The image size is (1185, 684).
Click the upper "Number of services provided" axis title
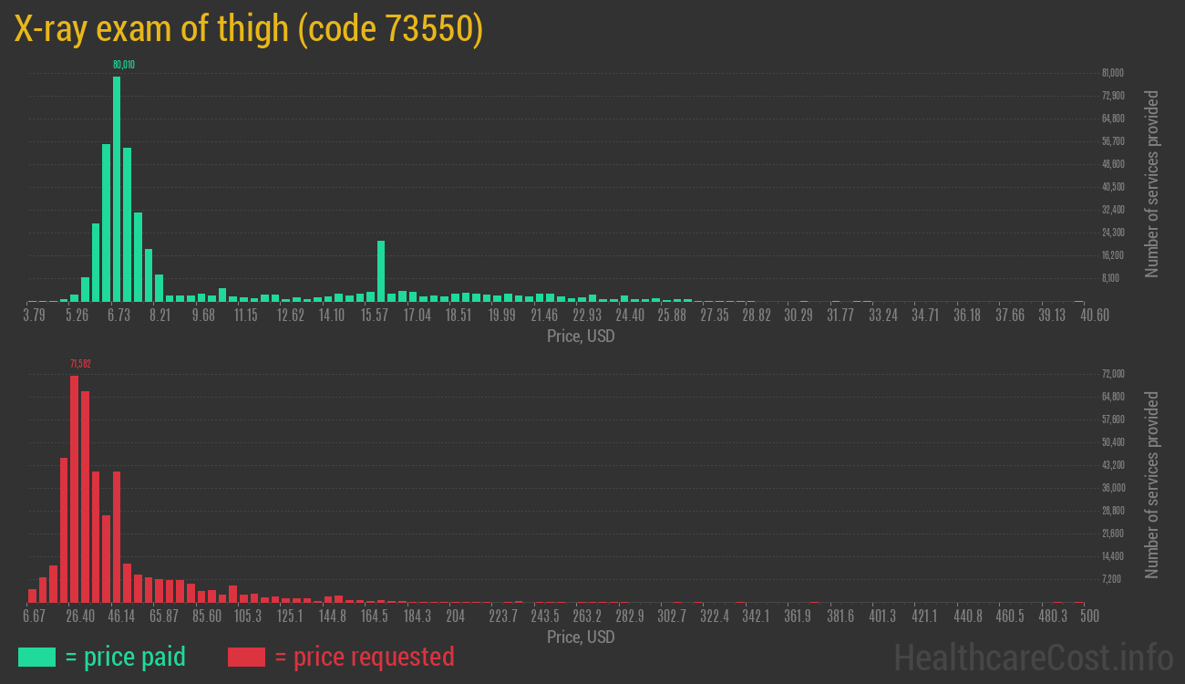point(1151,183)
